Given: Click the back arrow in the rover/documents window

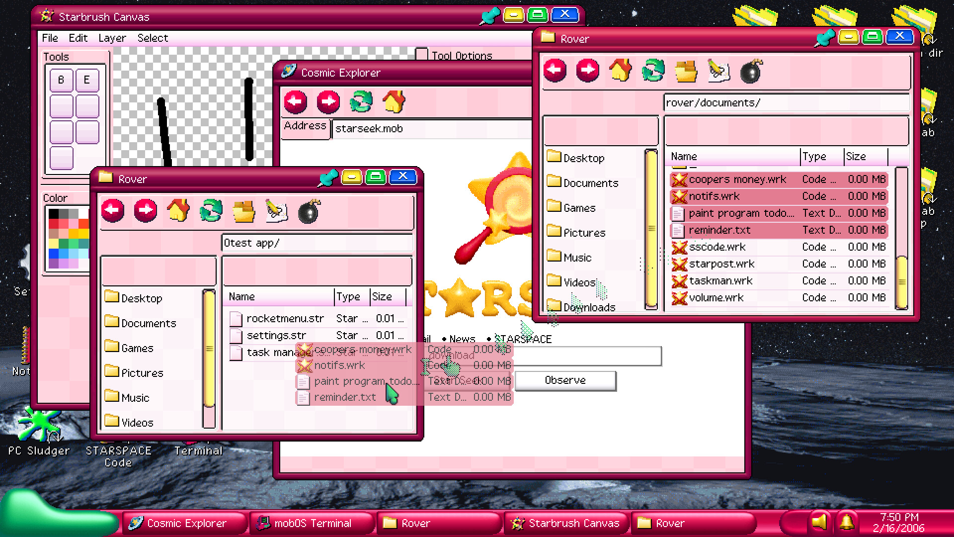Looking at the screenshot, I should 556,71.
